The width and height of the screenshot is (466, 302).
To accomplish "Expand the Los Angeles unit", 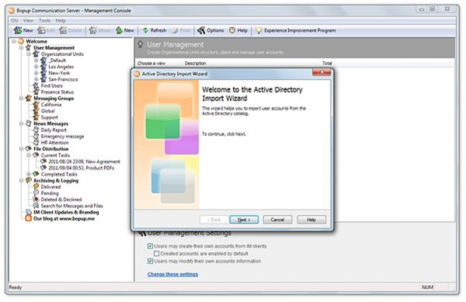I will tap(36, 67).
